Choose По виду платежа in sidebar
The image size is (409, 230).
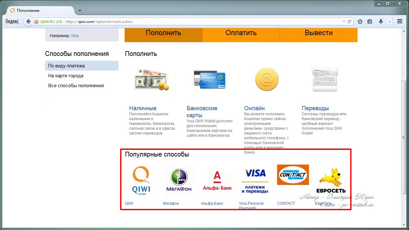click(x=82, y=66)
